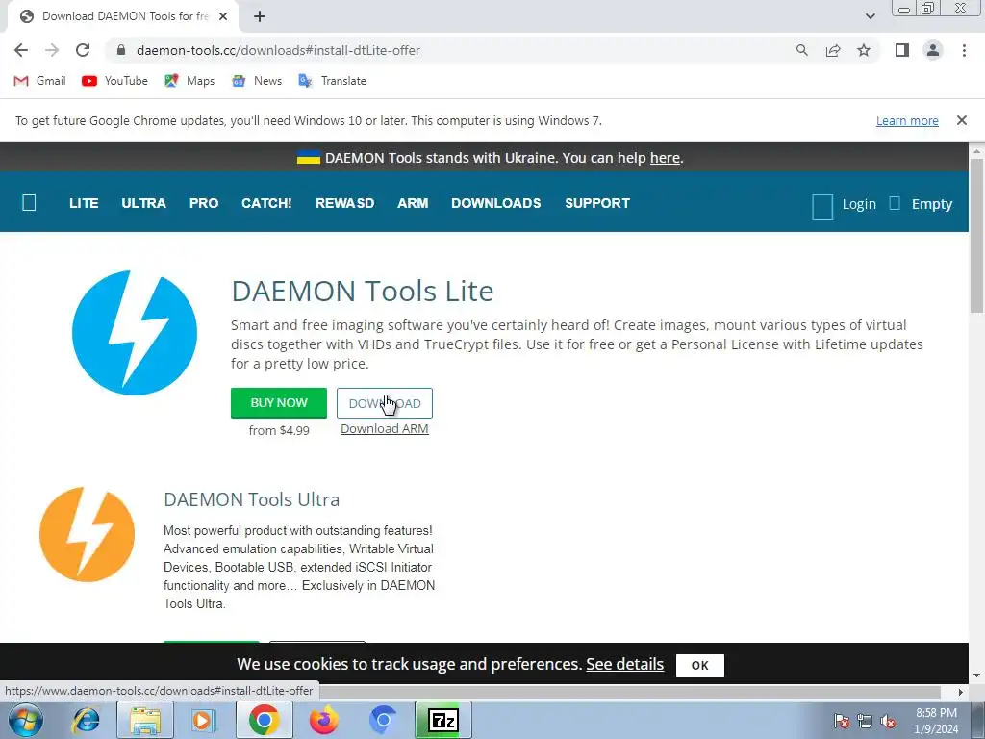Click Learn more about Chrome updates
The height and width of the screenshot is (739, 985).
tap(907, 120)
